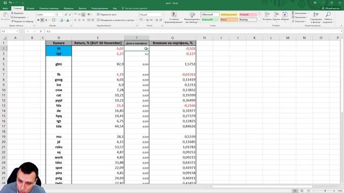344x193 pixels.
Task: Increase decimal places
Action: [156, 20]
